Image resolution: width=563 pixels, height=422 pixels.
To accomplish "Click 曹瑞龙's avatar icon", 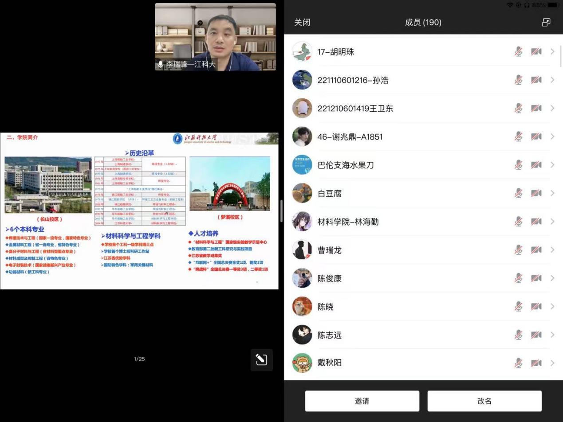I will pyautogui.click(x=302, y=250).
